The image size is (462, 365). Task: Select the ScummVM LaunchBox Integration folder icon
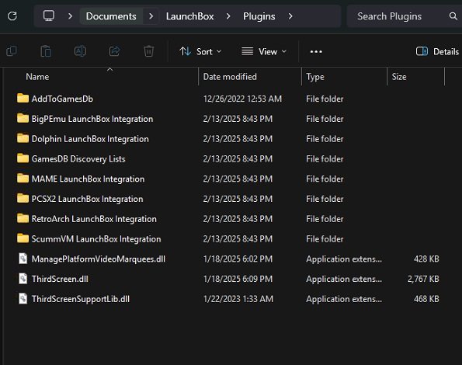(23, 238)
